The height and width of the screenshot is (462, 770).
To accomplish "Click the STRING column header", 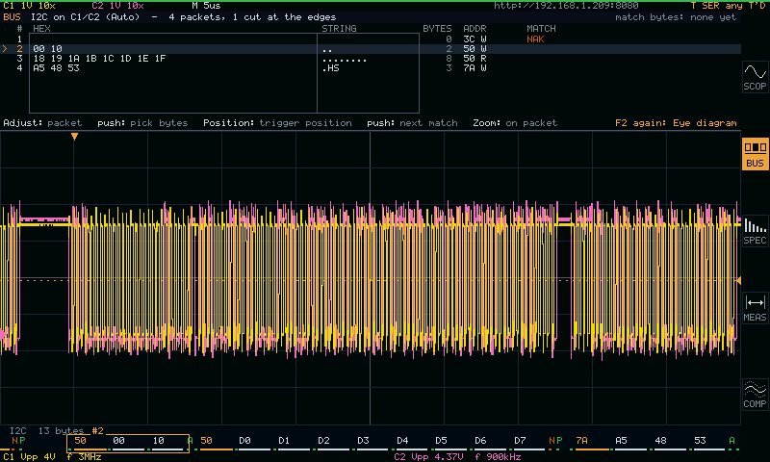I will pos(339,29).
